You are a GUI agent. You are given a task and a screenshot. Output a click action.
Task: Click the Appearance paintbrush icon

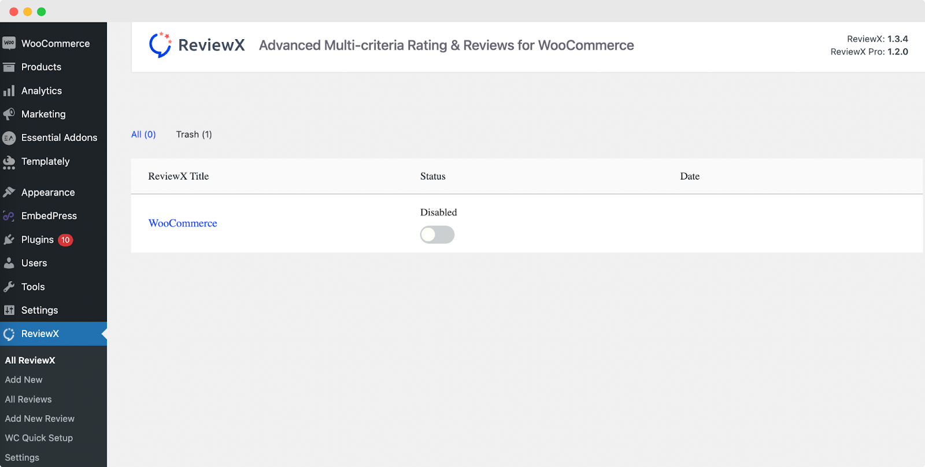point(9,192)
